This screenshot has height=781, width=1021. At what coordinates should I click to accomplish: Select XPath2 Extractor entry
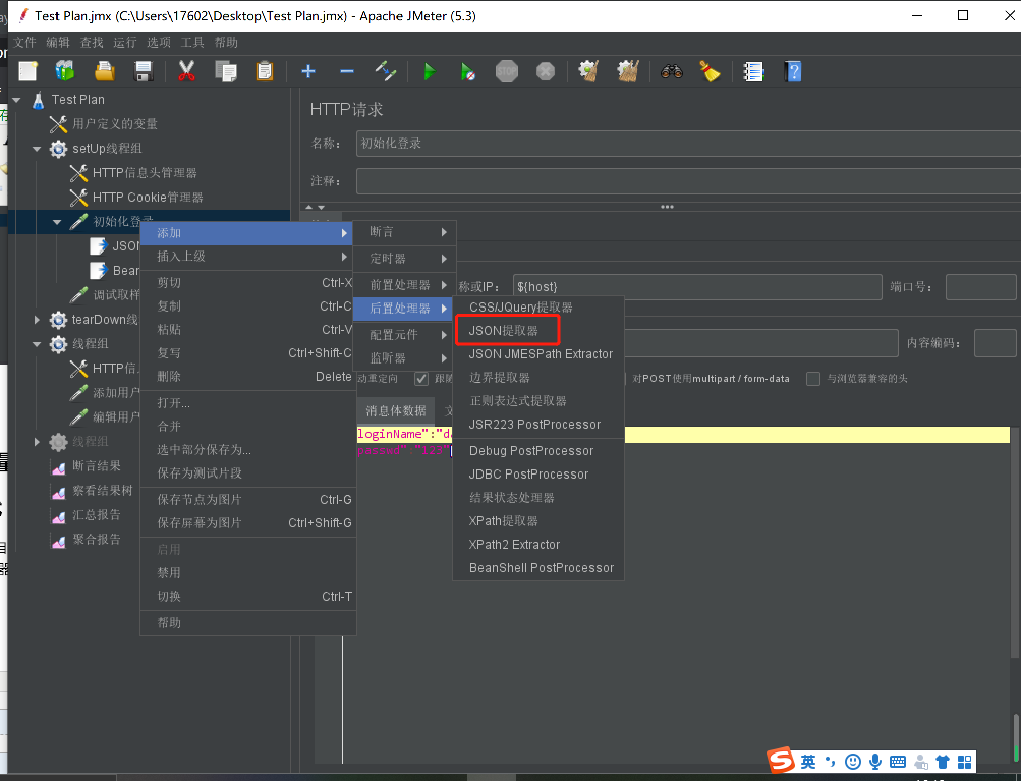(538, 545)
